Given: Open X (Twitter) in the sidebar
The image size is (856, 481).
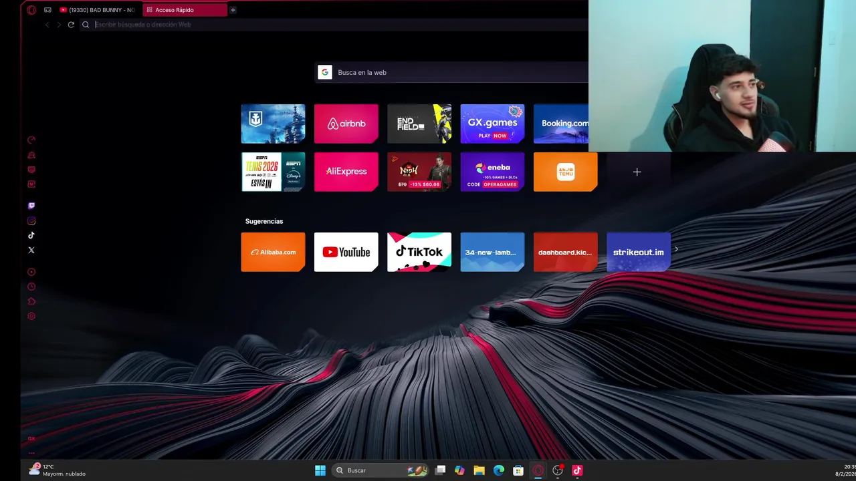Looking at the screenshot, I should (x=31, y=250).
